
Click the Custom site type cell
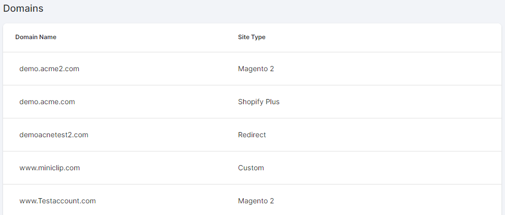tap(251, 168)
